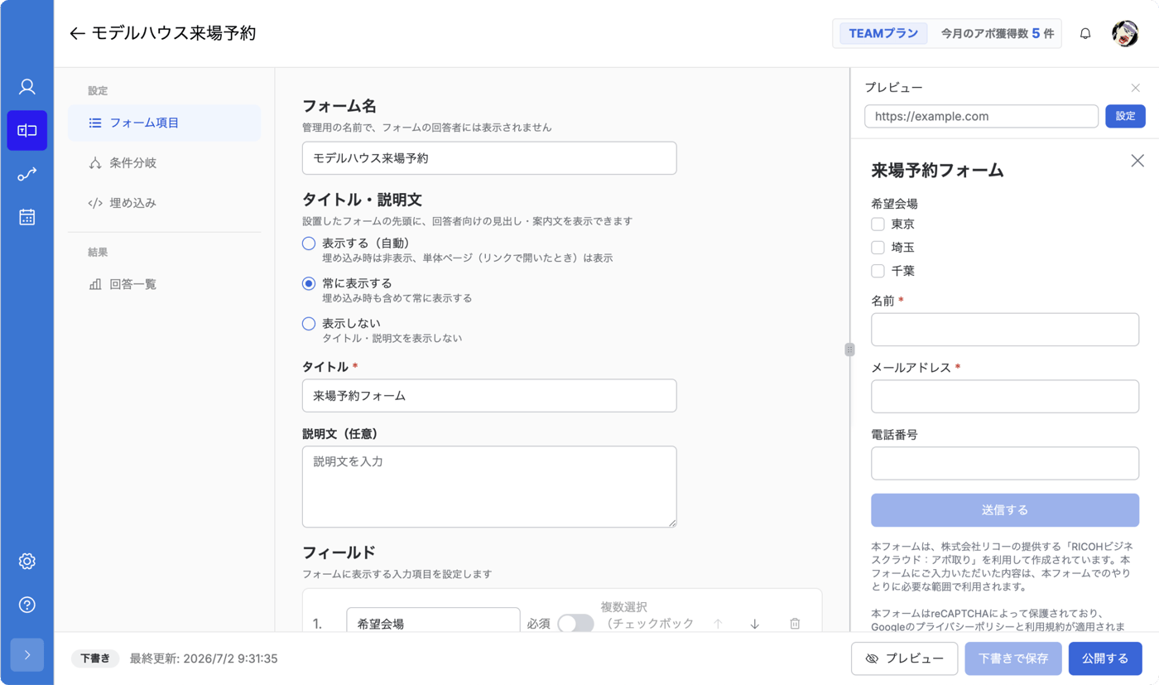Image resolution: width=1159 pixels, height=685 pixels.
Task: Delete the 希望会場 field with trash icon
Action: 795,624
